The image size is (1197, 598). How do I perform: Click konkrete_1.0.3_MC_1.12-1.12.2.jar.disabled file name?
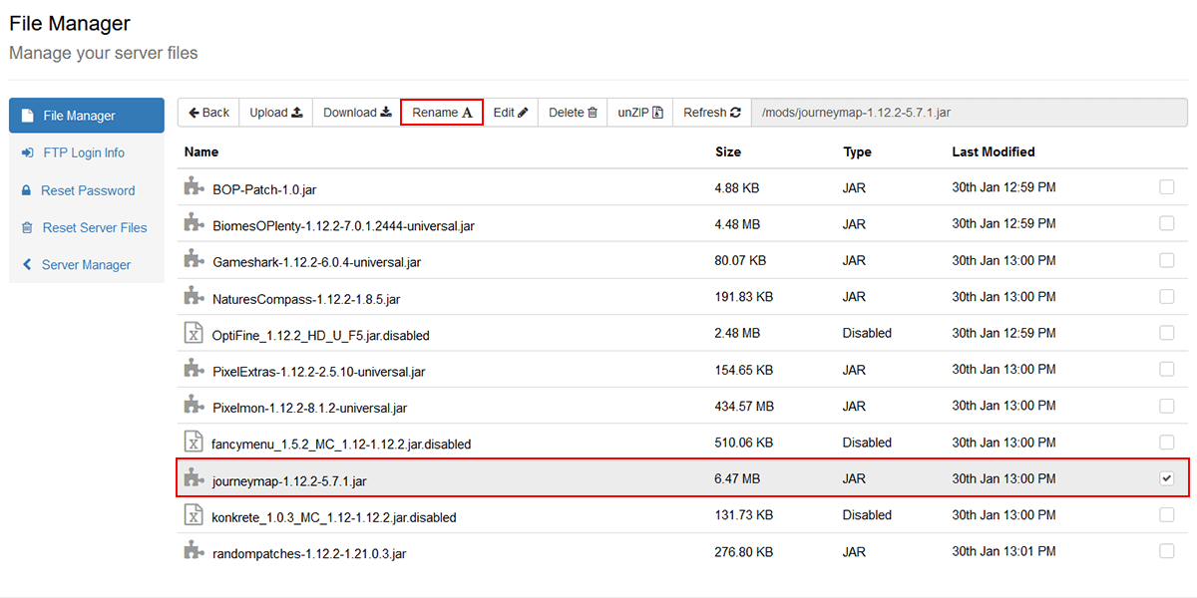(334, 518)
